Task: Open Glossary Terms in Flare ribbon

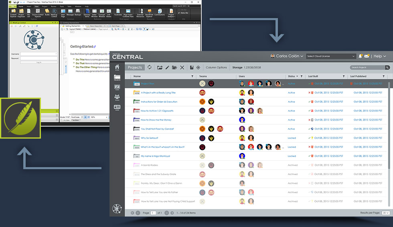Action: (x=87, y=13)
